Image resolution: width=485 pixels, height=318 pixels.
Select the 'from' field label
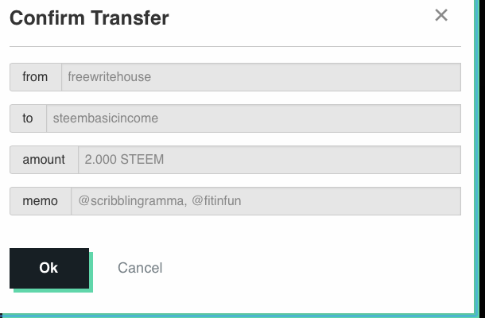click(x=35, y=77)
